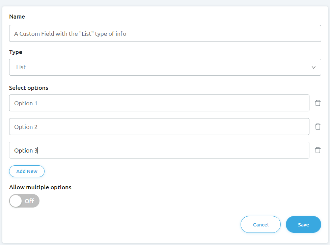Place the cursor in the Option 3 field
This screenshot has height=245, width=330.
pyautogui.click(x=159, y=150)
